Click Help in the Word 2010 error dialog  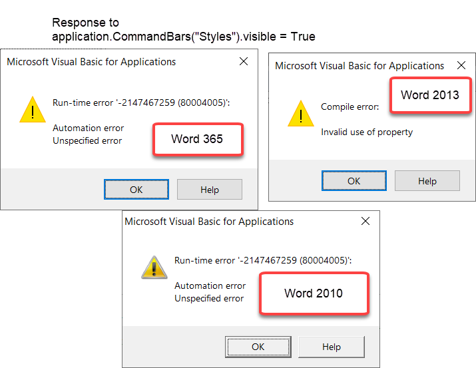pos(332,347)
